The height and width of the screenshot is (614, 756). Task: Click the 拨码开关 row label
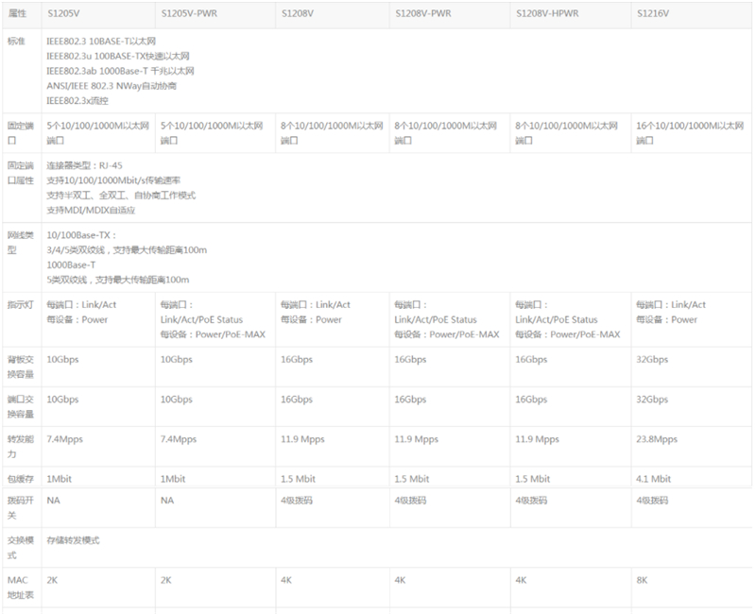point(21,507)
